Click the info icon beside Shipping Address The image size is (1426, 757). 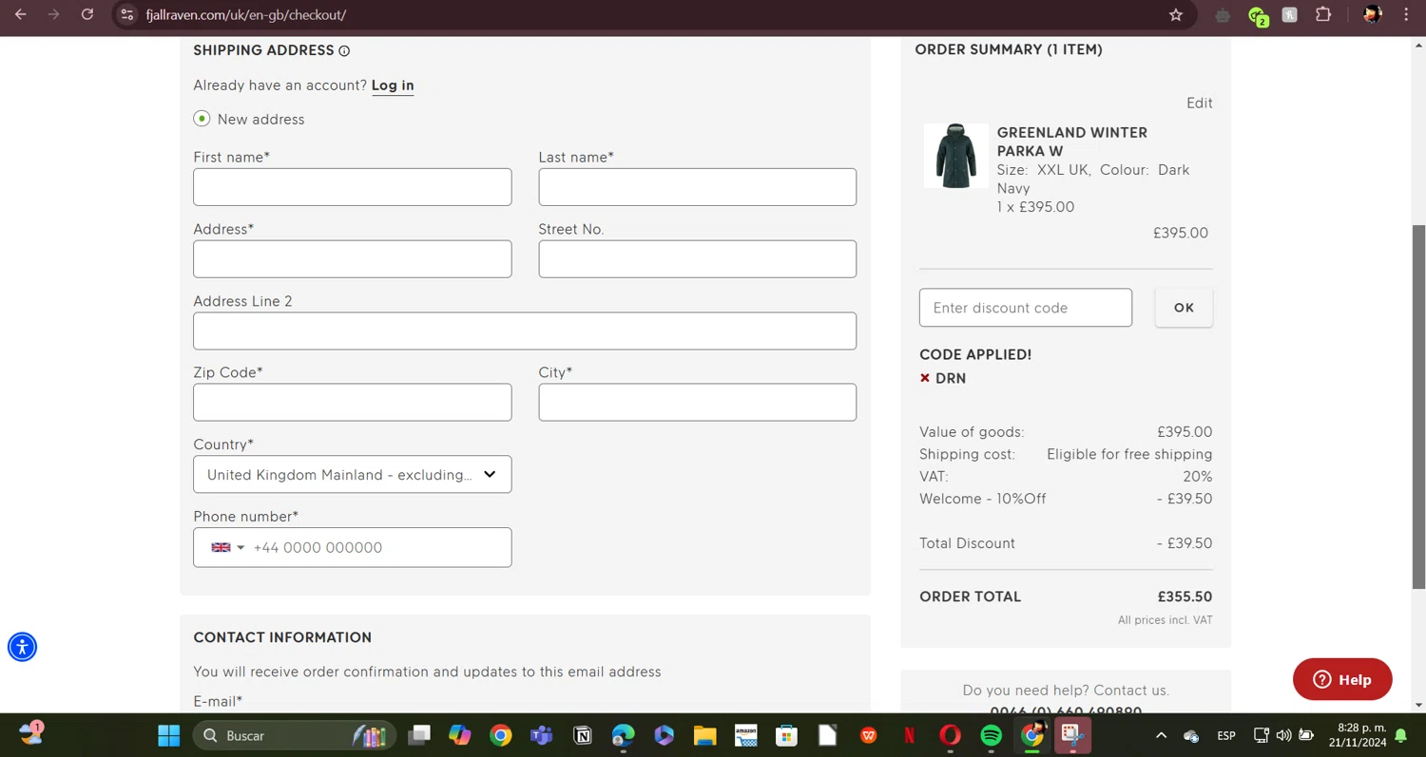click(344, 51)
